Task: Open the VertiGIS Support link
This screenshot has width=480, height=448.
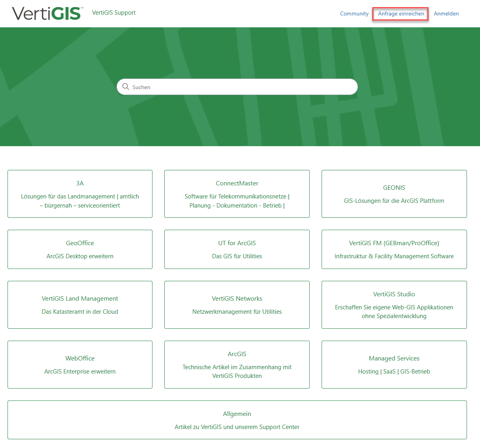Action: coord(114,13)
